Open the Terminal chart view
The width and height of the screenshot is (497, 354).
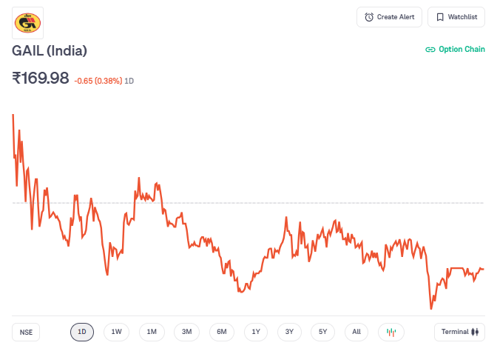(459, 332)
